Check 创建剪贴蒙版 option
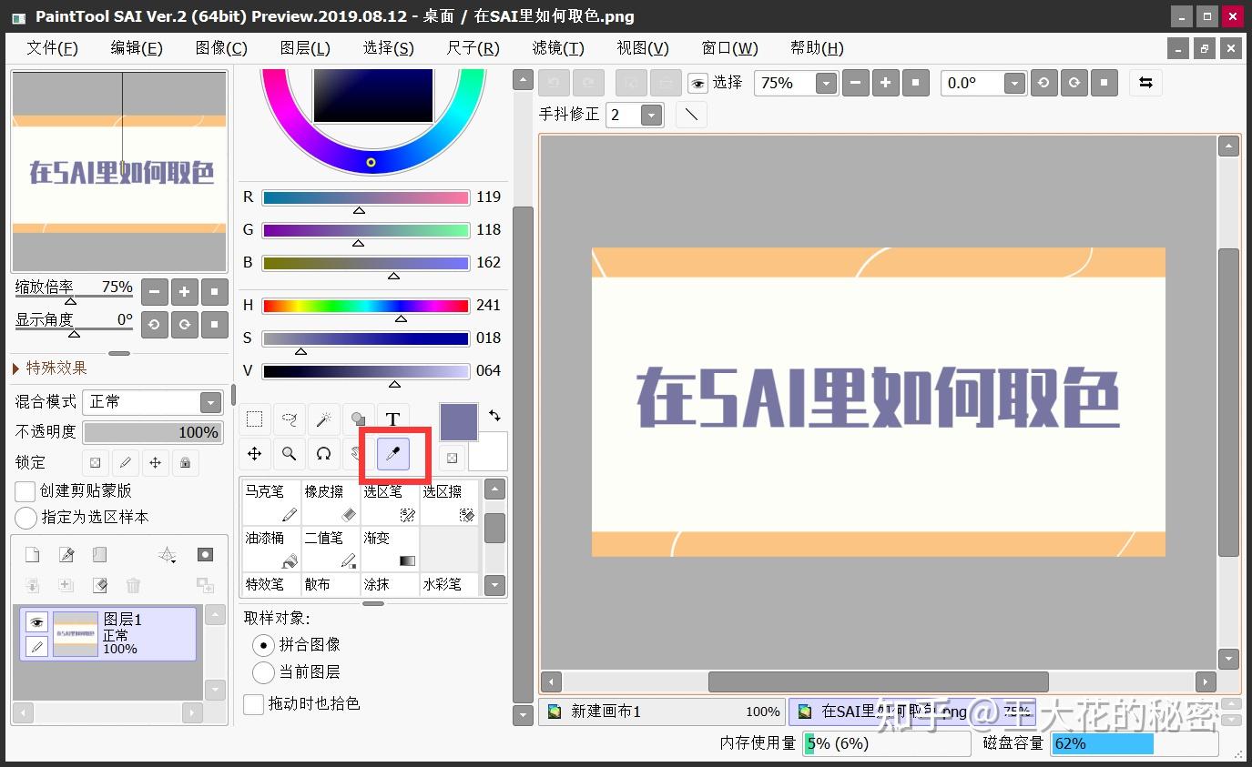This screenshot has height=767, width=1252. (x=25, y=491)
